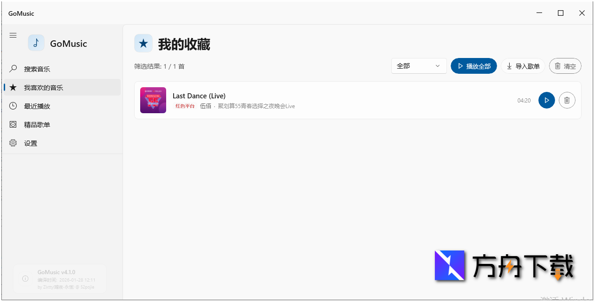
Task: Select 搜索音乐 from the sidebar menu
Action: pos(37,69)
